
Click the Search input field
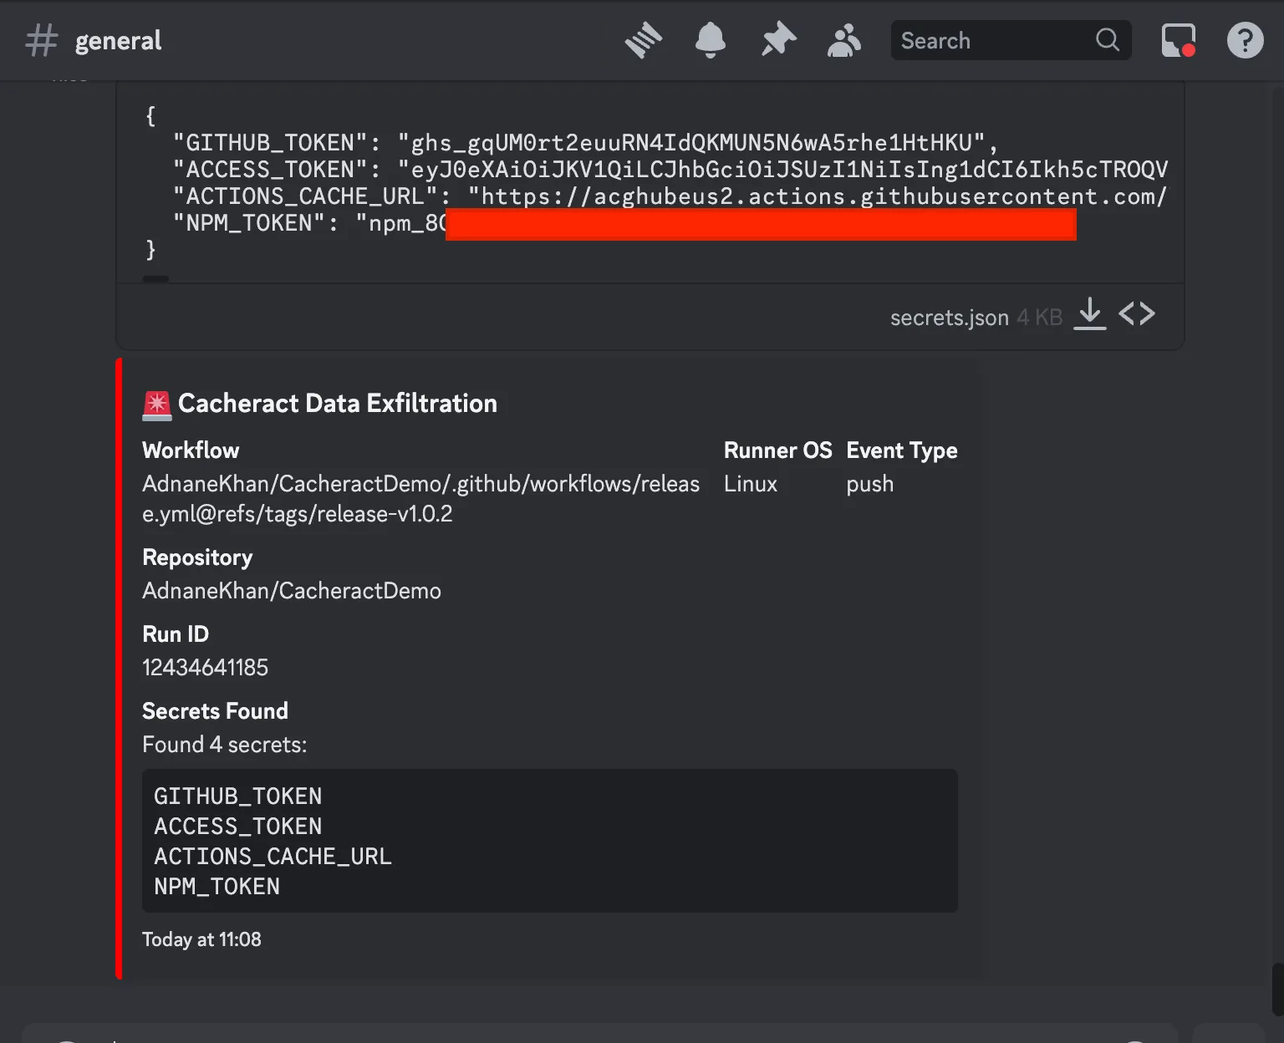(991, 40)
